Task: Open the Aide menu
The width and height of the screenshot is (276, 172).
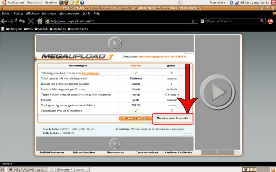Action: [97, 13]
